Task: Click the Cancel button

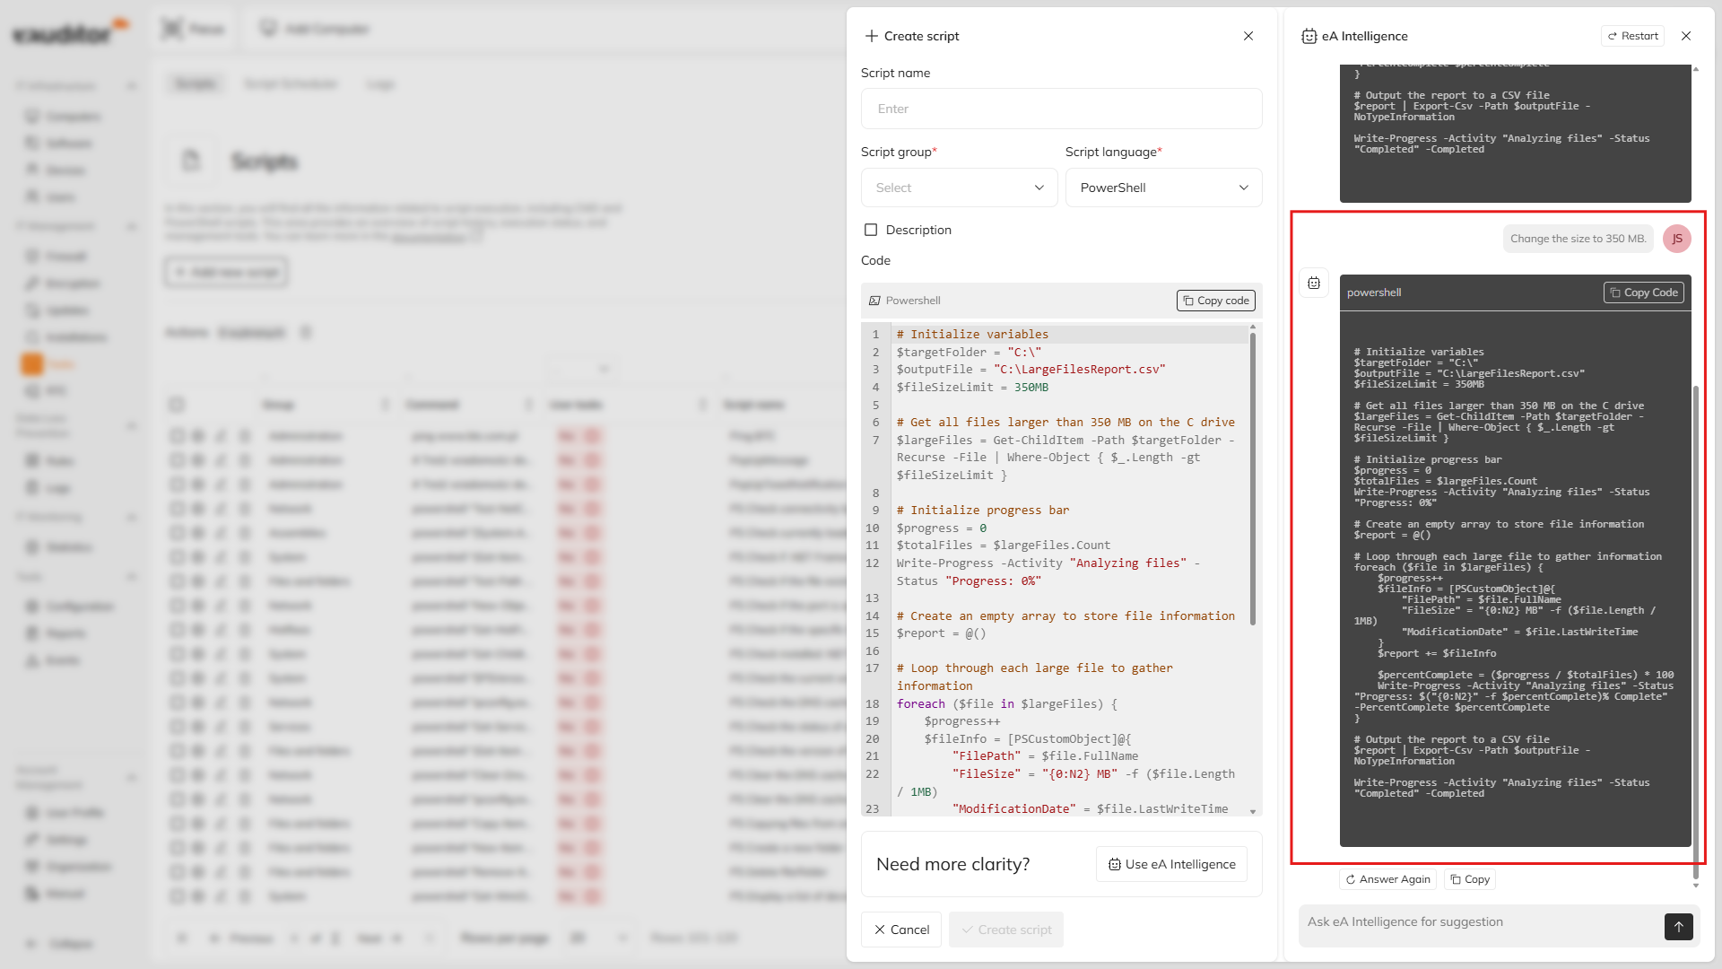Action: click(901, 930)
